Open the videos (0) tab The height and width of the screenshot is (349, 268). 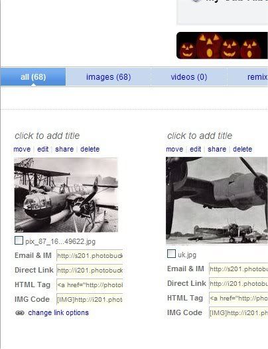point(189,77)
